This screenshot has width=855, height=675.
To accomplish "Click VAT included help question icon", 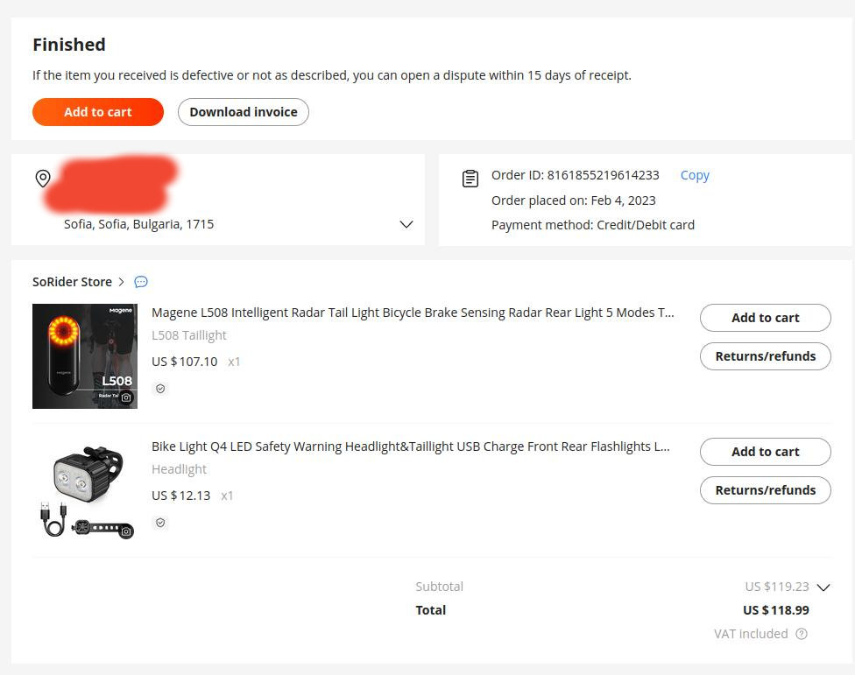I will [x=802, y=634].
